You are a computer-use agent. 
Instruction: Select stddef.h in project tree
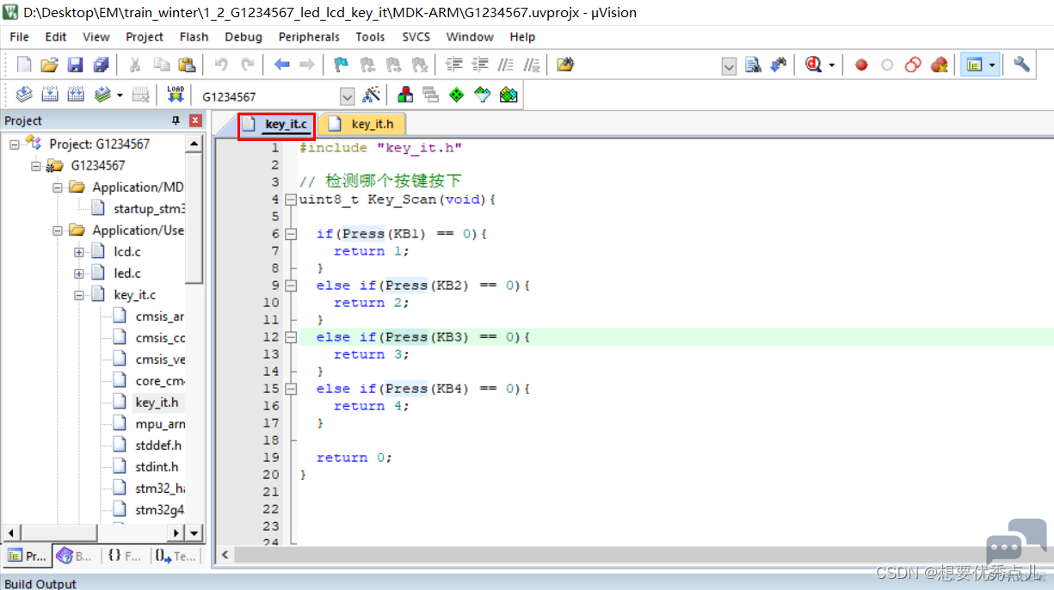[x=158, y=446]
